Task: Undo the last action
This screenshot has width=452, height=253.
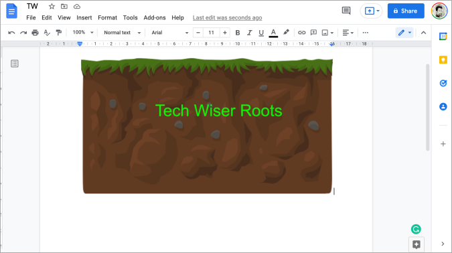Action: [x=11, y=33]
